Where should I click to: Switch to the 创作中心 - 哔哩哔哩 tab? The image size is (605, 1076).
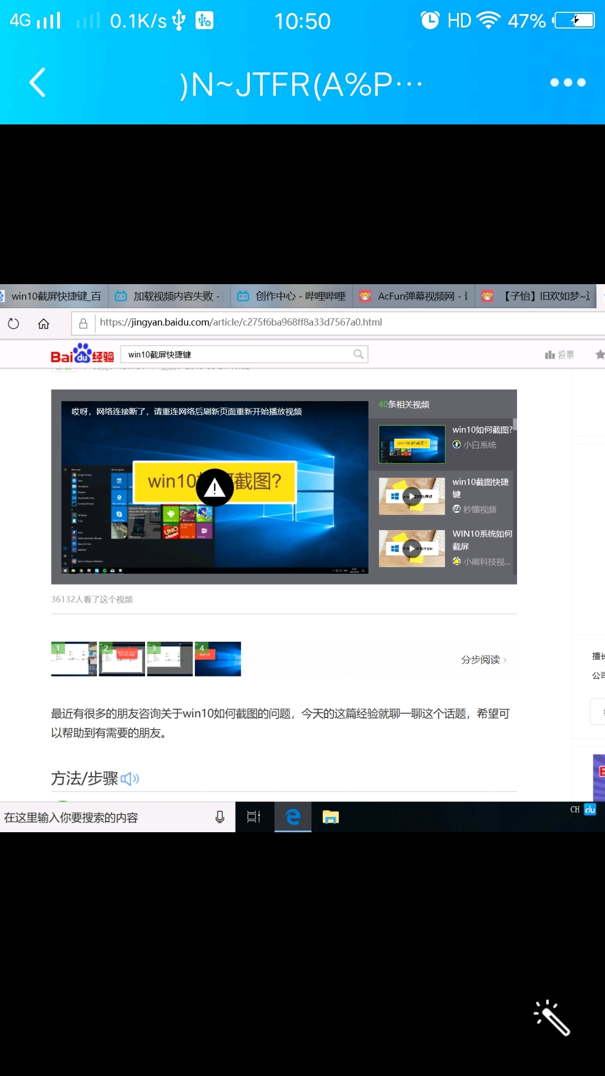coord(291,296)
